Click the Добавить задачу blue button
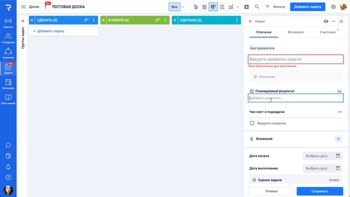 point(307,7)
